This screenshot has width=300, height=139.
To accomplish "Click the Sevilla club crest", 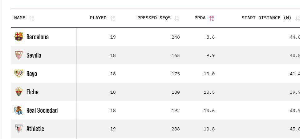I will pos(19,55).
